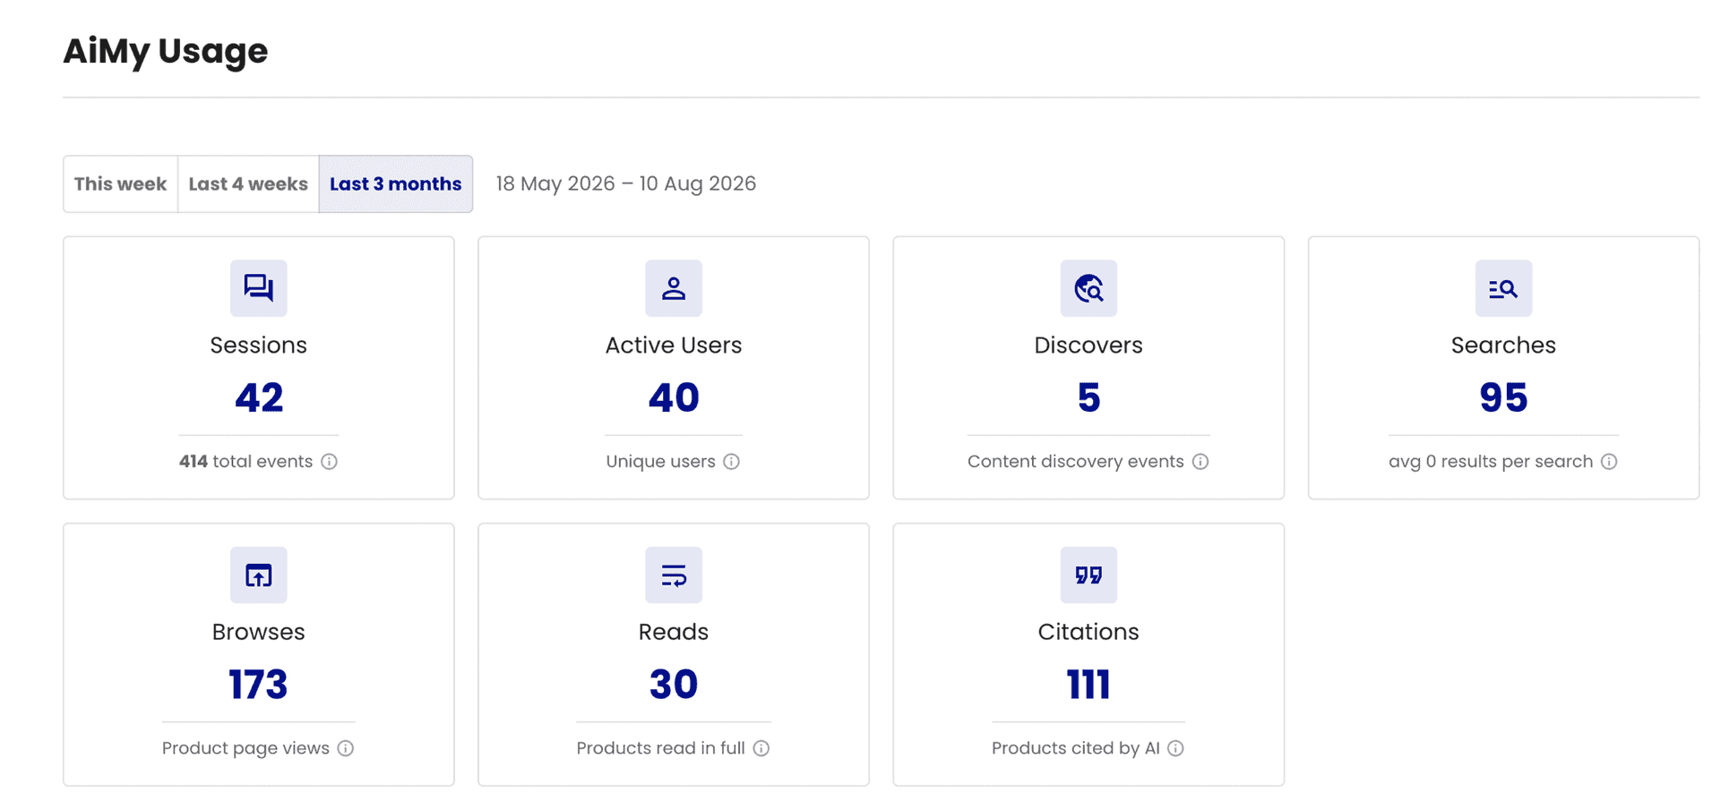
Task: Click the Citations quote marks icon
Action: (x=1088, y=575)
